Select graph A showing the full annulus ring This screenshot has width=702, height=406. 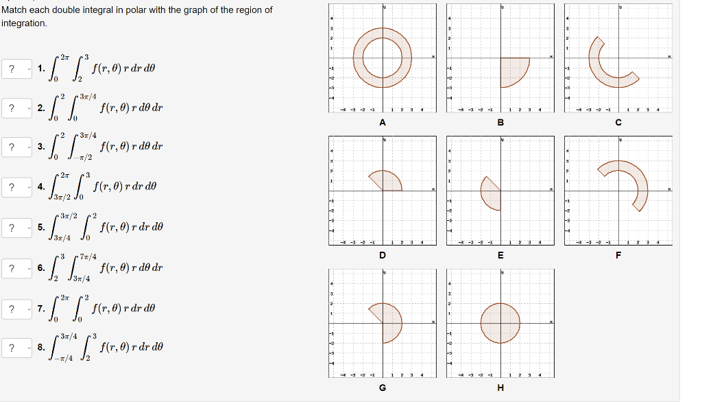click(382, 58)
